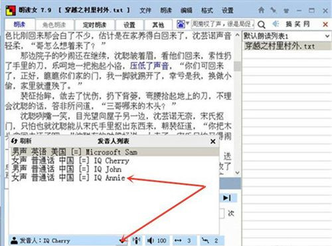Click the search text field

[222, 24]
